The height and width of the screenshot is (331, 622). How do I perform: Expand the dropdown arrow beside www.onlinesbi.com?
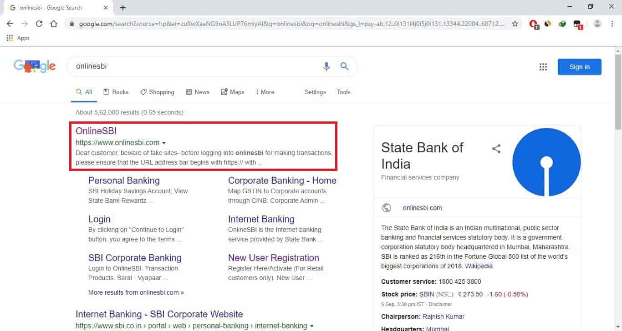point(164,143)
